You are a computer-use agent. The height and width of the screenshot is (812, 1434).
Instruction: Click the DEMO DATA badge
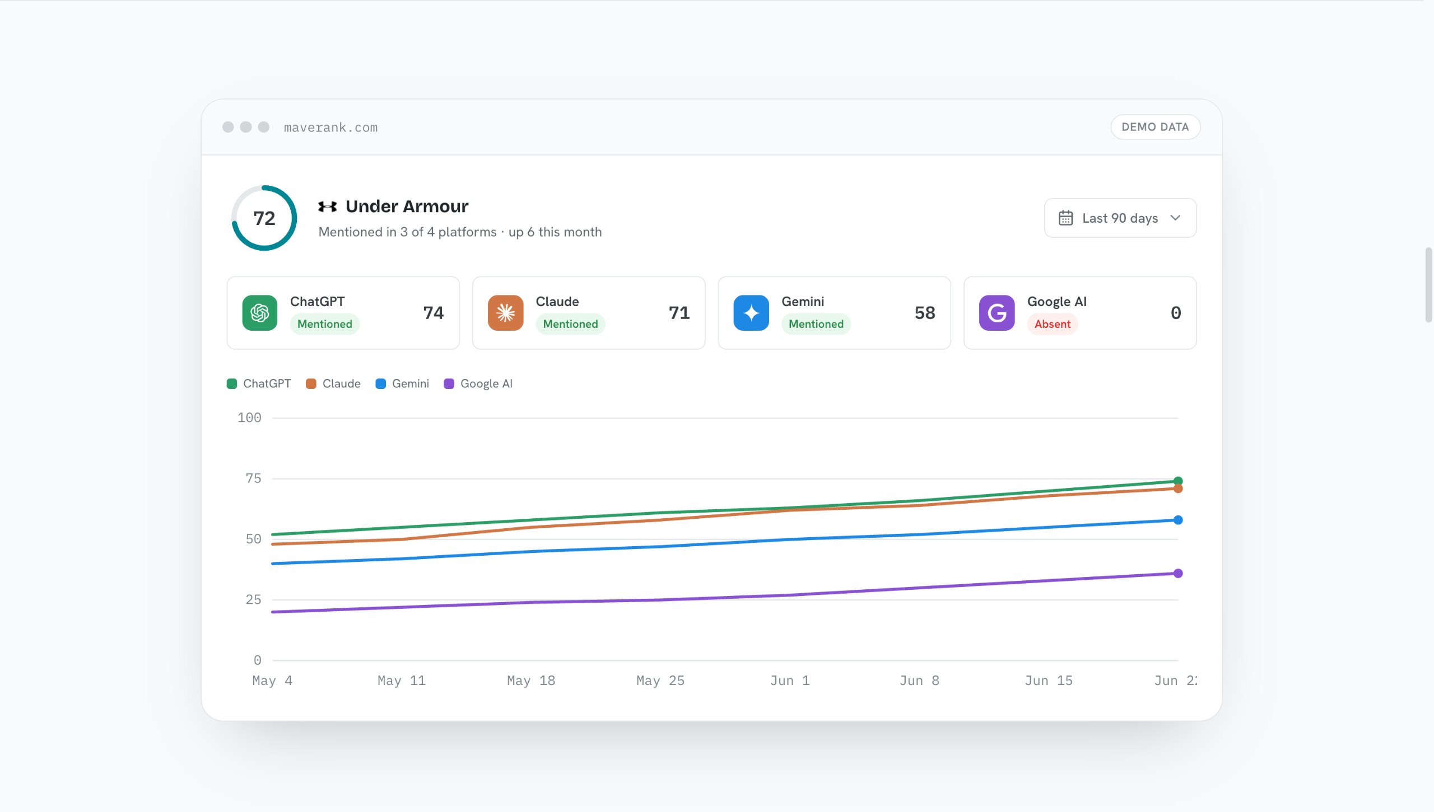click(1155, 127)
